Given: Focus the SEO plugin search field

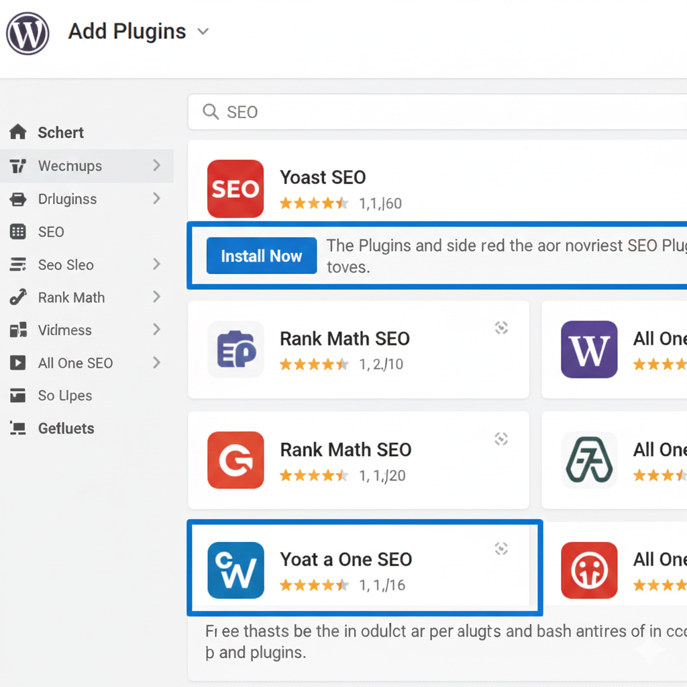Looking at the screenshot, I should pos(437,112).
